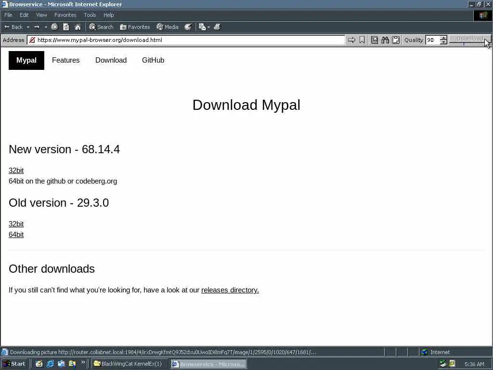Click the bookmark icon next to Go arrow
The height and width of the screenshot is (370, 493).
(362, 40)
